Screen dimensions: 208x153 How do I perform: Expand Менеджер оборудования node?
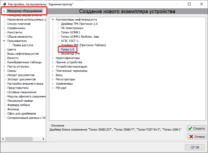[x=4, y=11]
